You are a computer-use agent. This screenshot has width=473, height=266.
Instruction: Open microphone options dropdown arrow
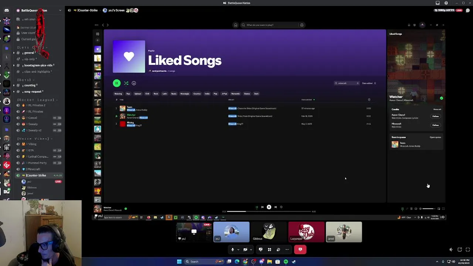tap(238, 250)
